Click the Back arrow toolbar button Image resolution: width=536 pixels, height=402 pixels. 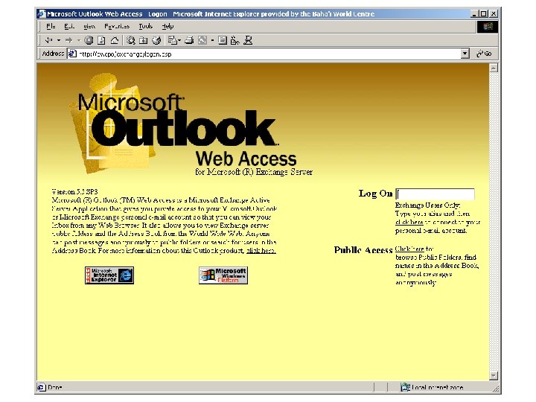[x=49, y=40]
